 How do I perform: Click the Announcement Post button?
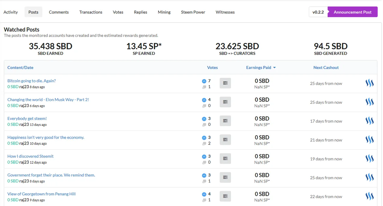pos(352,12)
